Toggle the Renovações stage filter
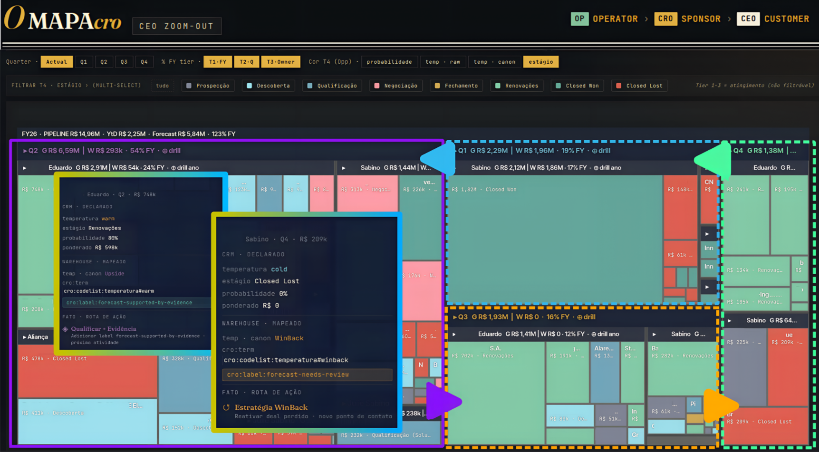Screen dimensions: 819x452 point(517,86)
